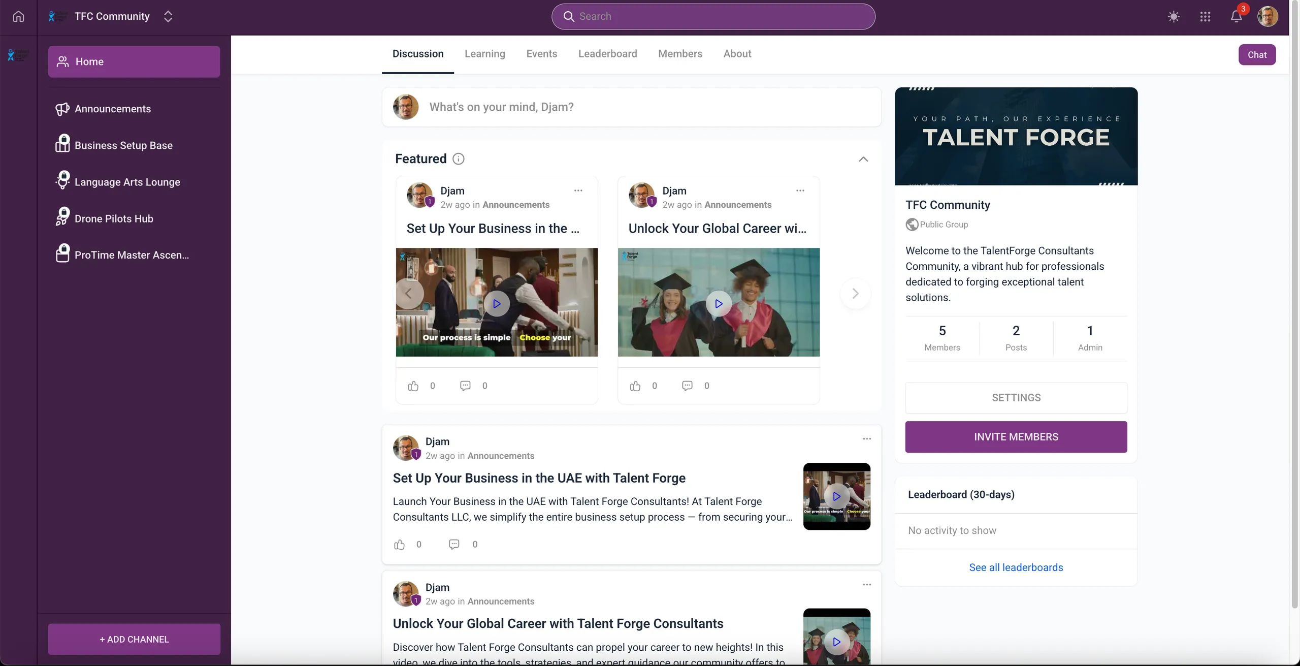Image resolution: width=1300 pixels, height=666 pixels.
Task: Open the TFC Community switcher chevrons
Action: (x=168, y=16)
